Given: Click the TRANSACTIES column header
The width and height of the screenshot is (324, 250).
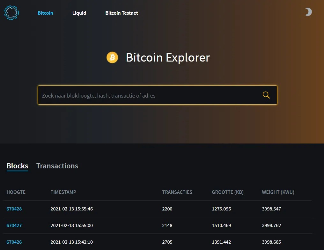Looking at the screenshot, I should pos(177,192).
